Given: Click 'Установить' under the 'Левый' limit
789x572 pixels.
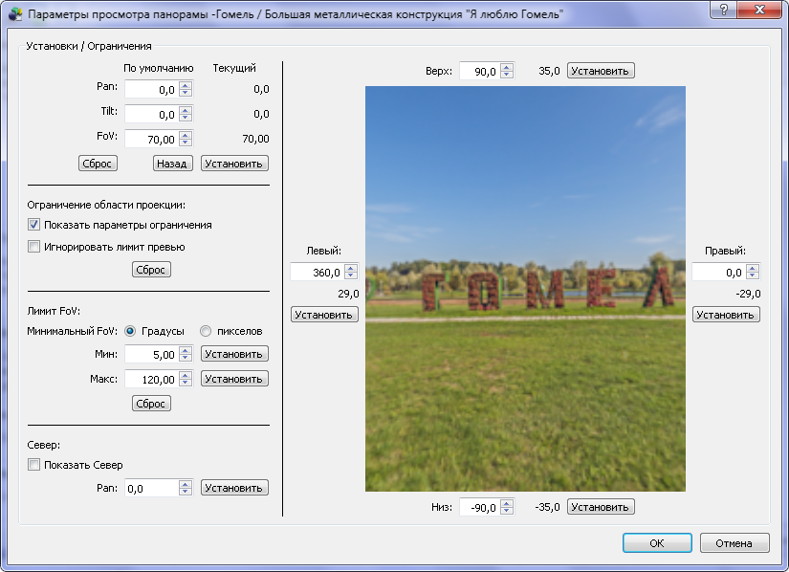Looking at the screenshot, I should point(324,315).
